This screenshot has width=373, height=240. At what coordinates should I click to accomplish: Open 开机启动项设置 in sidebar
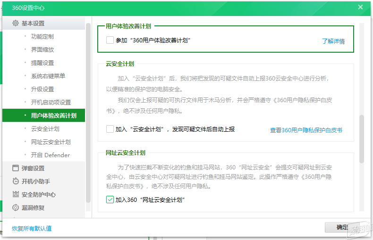[x=51, y=102]
